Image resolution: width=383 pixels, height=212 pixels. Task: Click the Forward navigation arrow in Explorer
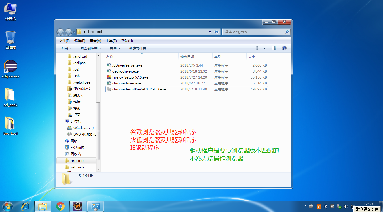coord(68,32)
